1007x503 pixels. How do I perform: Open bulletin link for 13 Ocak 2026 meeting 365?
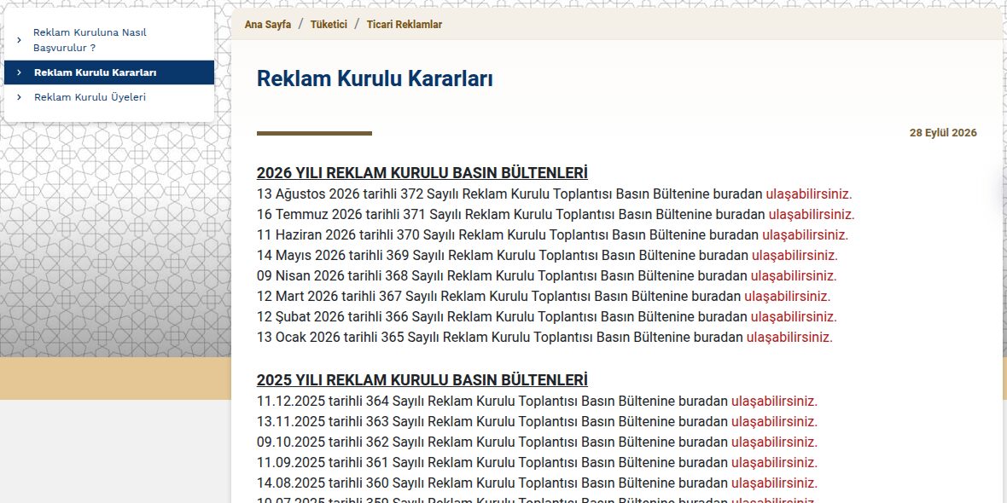coord(789,338)
